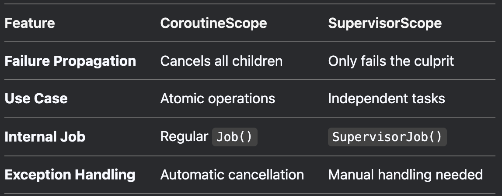Click the 'Independent tasks' cell
502x196 pixels.
coord(387,98)
